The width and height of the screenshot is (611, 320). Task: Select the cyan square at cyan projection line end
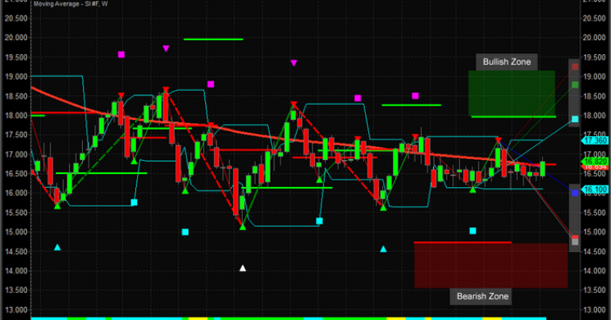click(575, 119)
